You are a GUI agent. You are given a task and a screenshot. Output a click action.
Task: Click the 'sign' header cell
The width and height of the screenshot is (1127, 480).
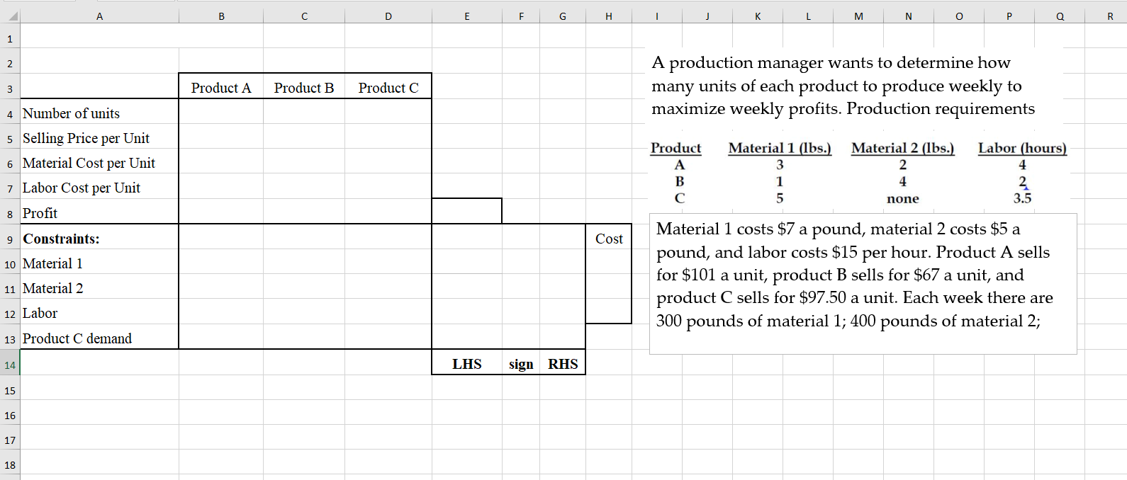click(520, 363)
